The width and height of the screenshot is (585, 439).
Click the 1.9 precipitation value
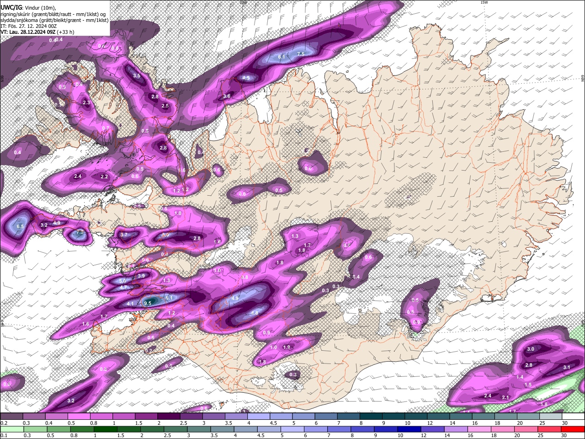point(287,347)
